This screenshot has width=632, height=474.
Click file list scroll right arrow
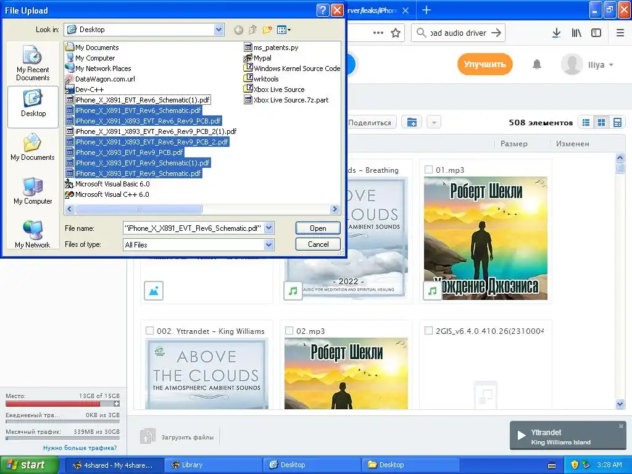(335, 209)
